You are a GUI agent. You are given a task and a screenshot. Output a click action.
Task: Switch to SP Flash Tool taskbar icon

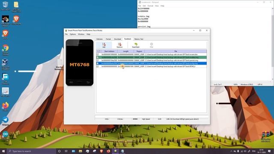click(116, 151)
